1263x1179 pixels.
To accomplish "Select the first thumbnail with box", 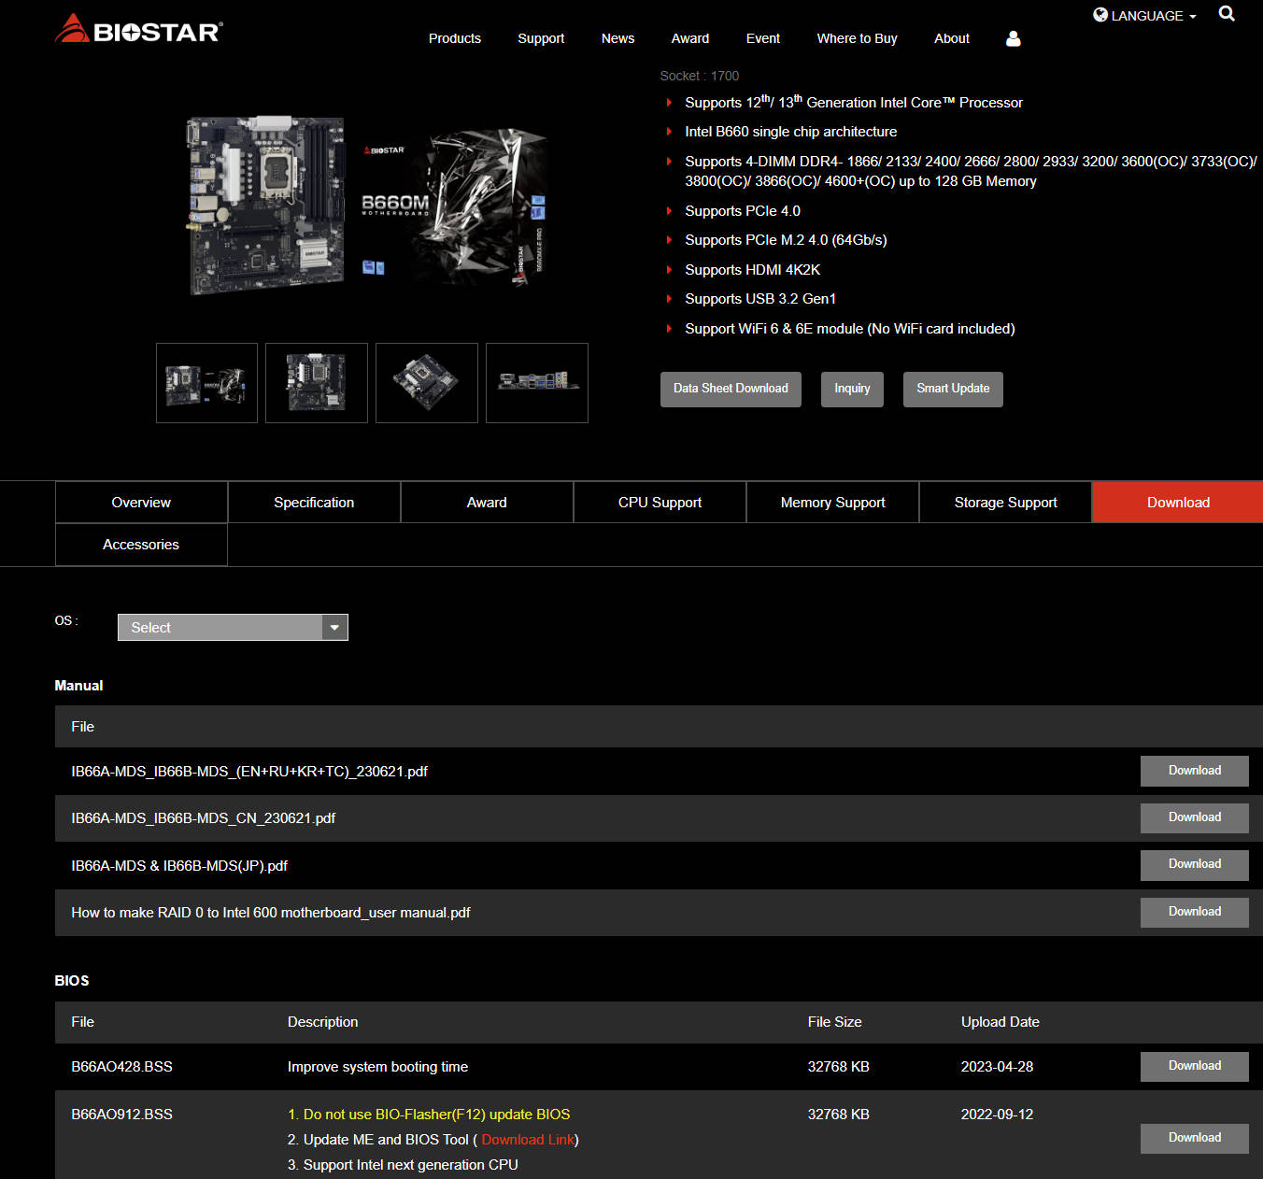I will (206, 383).
